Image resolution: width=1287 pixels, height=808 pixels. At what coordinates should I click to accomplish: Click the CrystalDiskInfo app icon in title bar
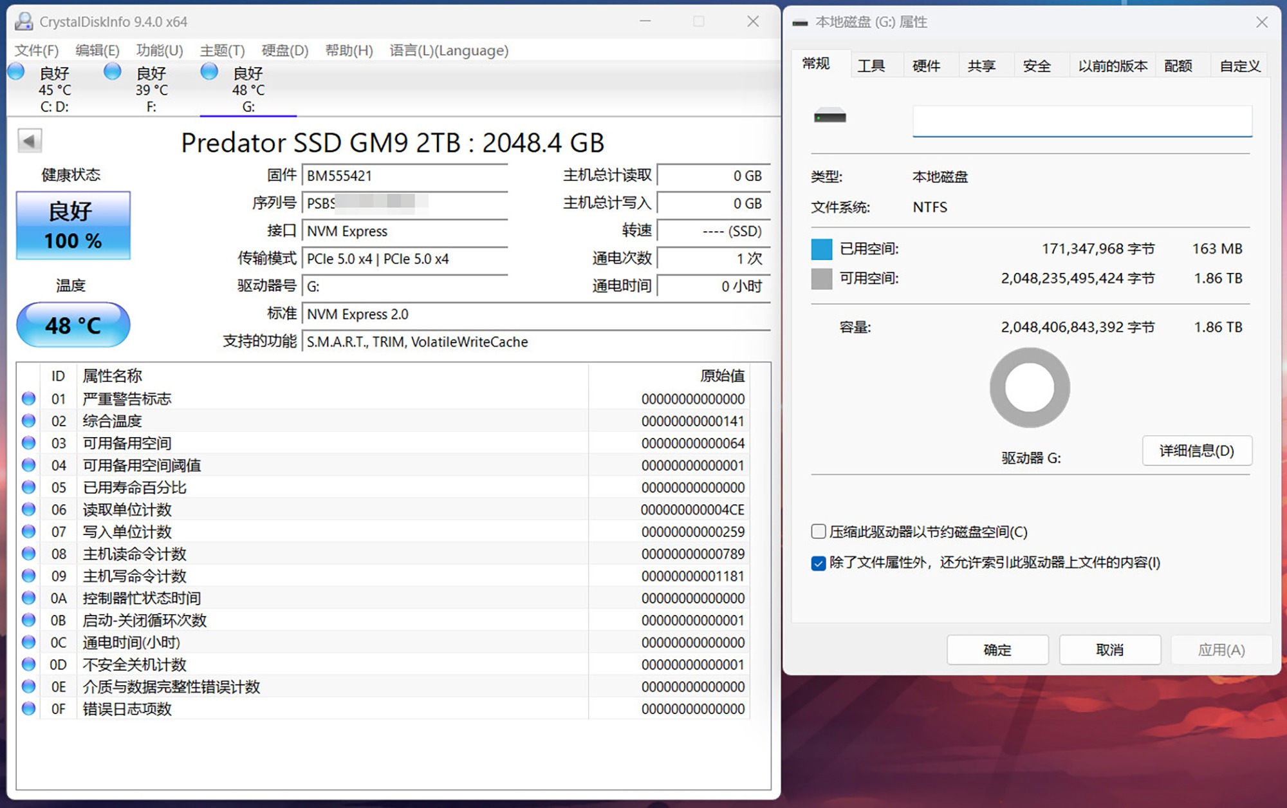[24, 21]
